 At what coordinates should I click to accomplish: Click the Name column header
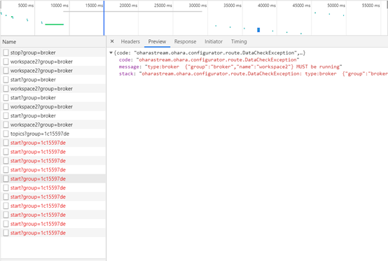coord(53,42)
